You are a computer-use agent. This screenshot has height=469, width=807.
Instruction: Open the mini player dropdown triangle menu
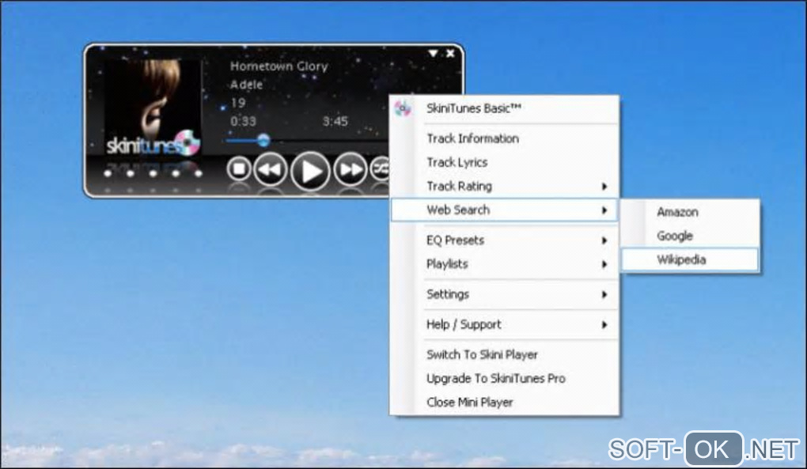coord(433,54)
